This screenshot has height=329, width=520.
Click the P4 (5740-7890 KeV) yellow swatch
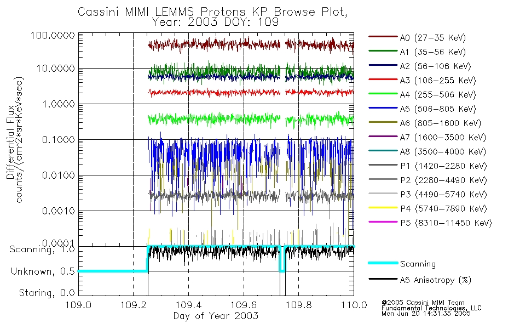383,207
